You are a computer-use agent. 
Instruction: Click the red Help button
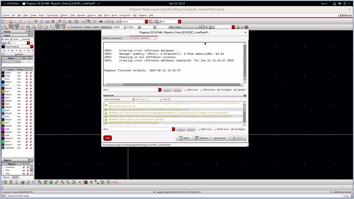click(x=108, y=138)
